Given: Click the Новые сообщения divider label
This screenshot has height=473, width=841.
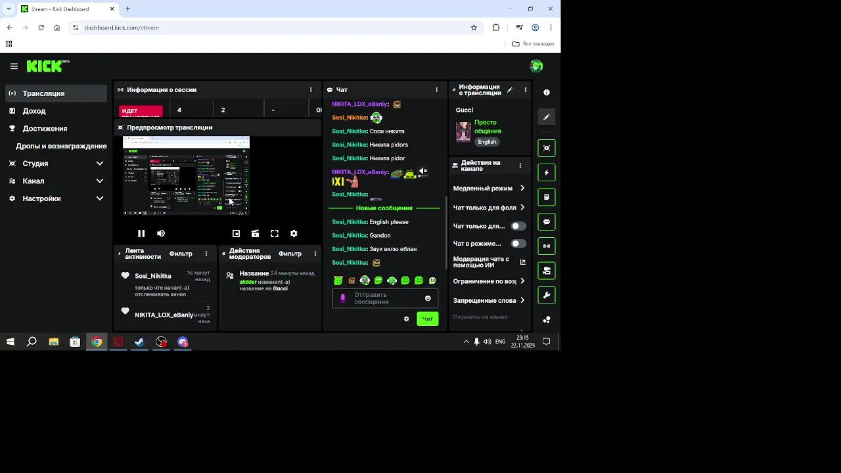Looking at the screenshot, I should (x=384, y=208).
